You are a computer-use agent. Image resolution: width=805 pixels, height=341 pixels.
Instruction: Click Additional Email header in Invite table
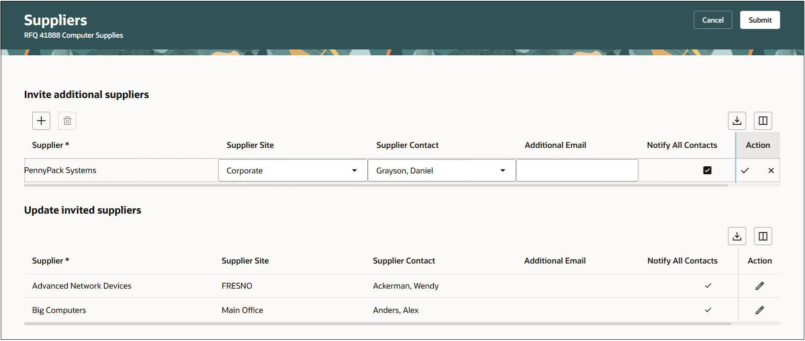(x=555, y=145)
